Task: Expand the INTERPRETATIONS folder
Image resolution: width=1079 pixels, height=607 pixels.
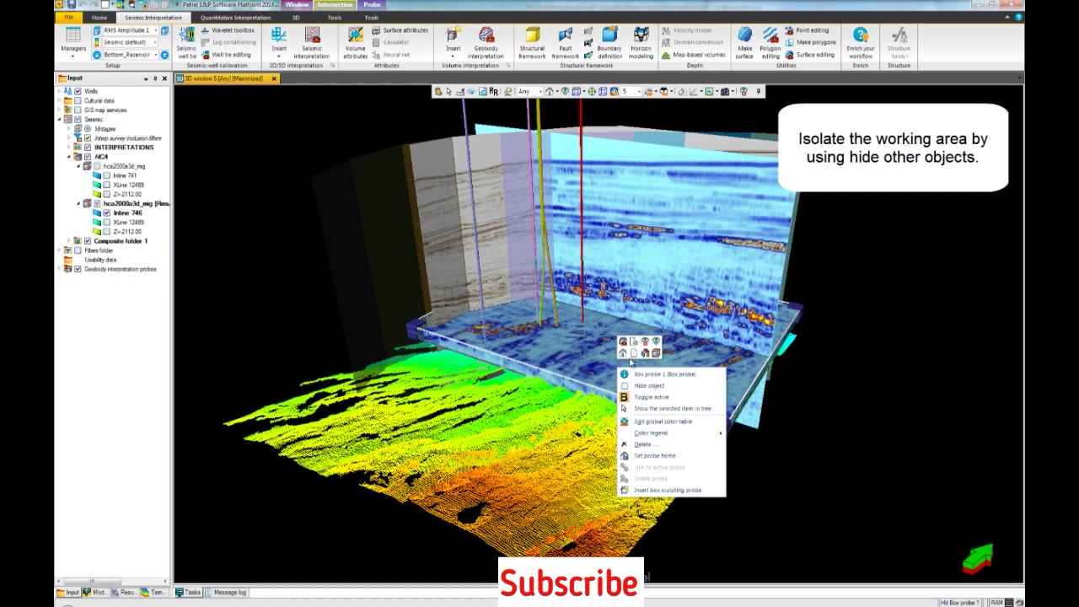Action: point(69,148)
